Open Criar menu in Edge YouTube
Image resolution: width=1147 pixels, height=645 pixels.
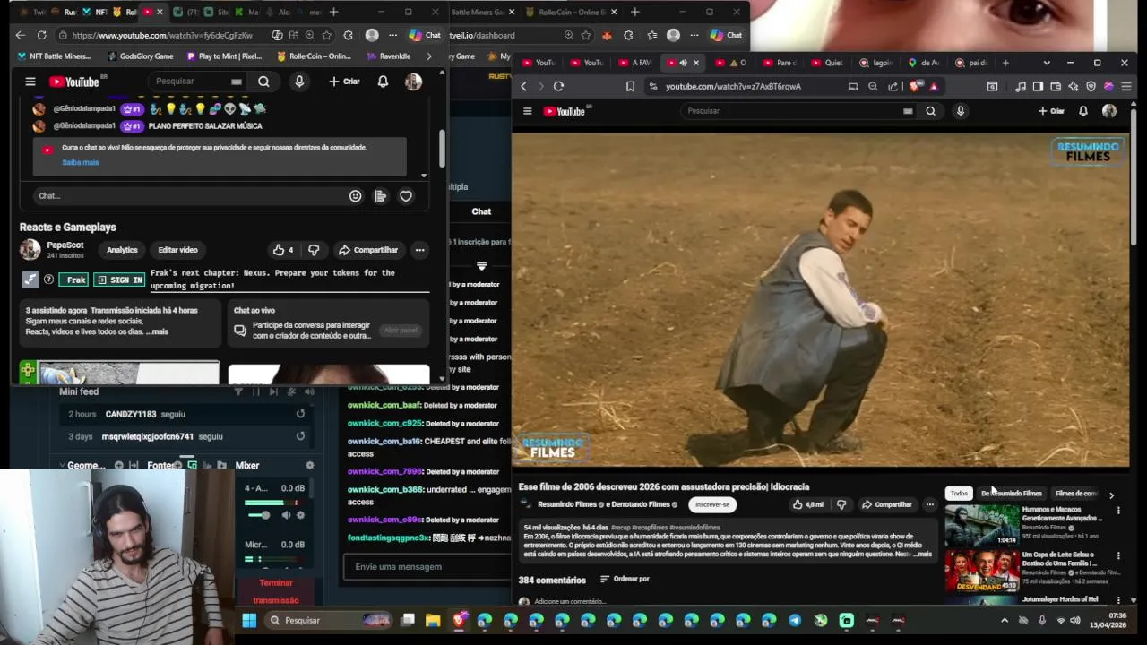coord(344,82)
